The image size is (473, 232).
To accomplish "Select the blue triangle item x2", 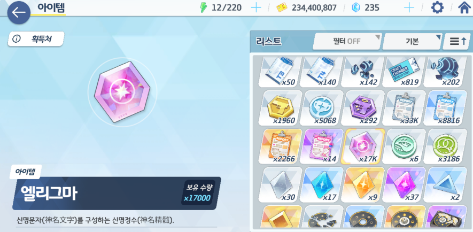I will tap(446, 184).
